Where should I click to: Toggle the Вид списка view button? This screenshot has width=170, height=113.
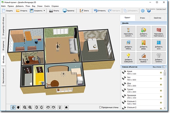164,67
